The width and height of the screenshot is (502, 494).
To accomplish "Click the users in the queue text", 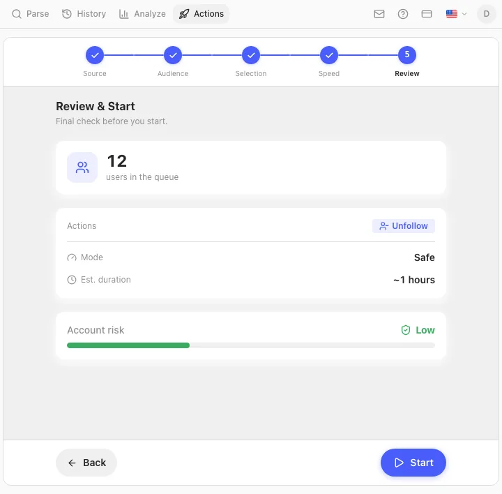I will click(x=142, y=177).
